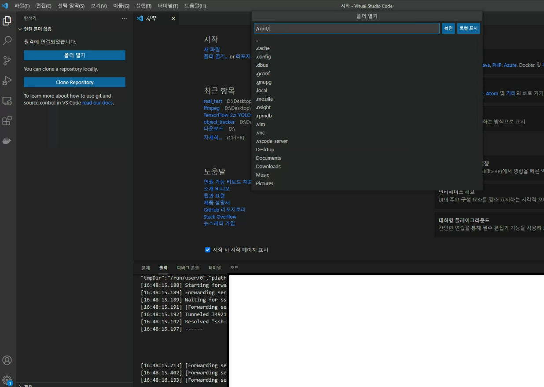Select the Pictures folder entry
The height and width of the screenshot is (387, 544).
(x=367, y=183)
